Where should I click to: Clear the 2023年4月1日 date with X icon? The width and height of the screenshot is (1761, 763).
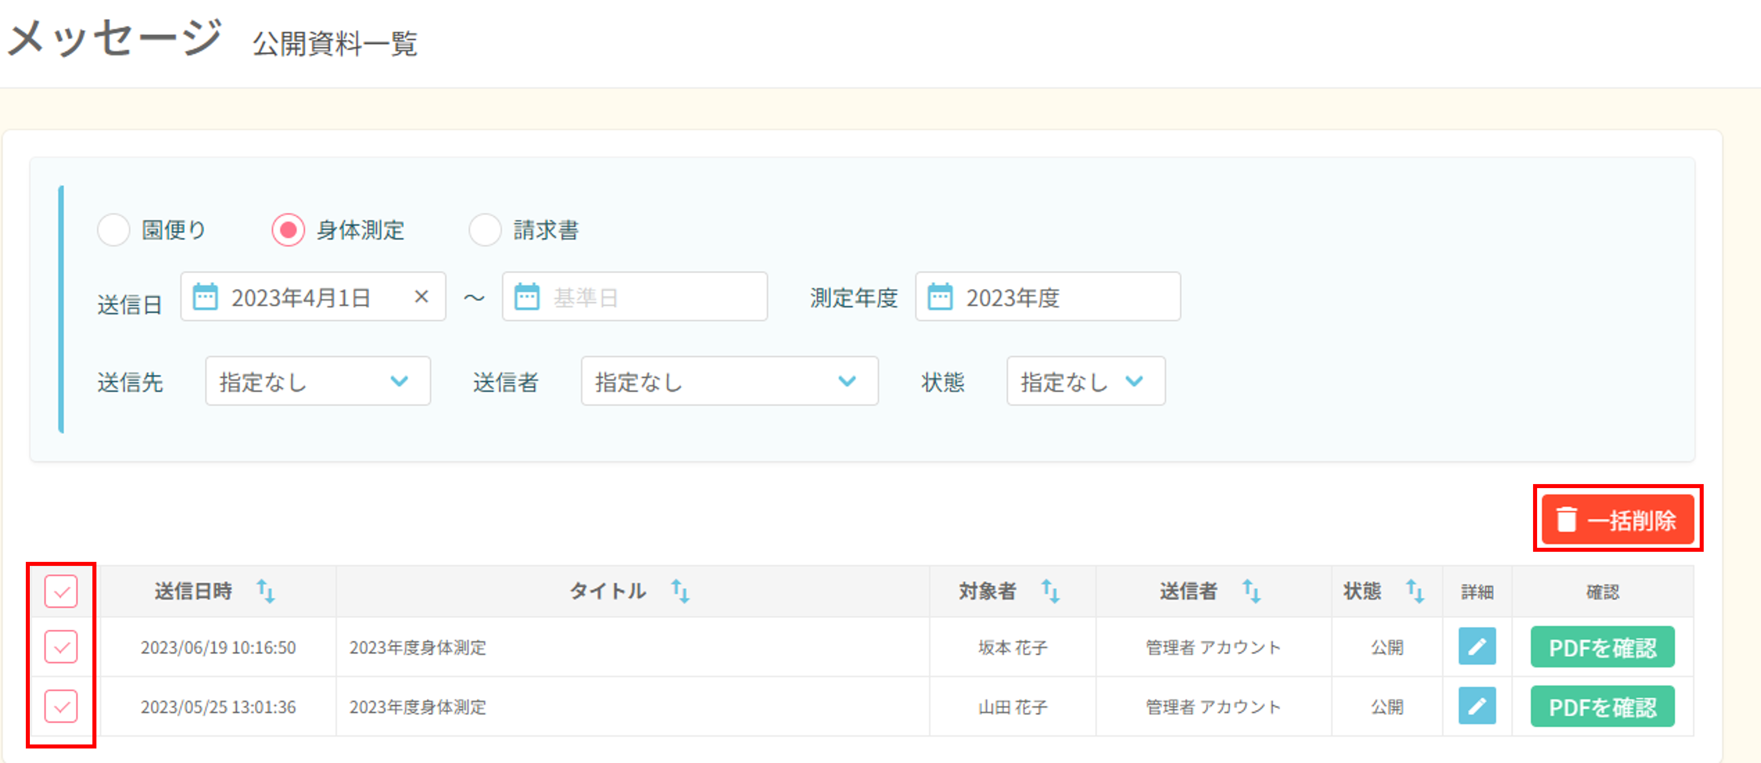pos(421,297)
